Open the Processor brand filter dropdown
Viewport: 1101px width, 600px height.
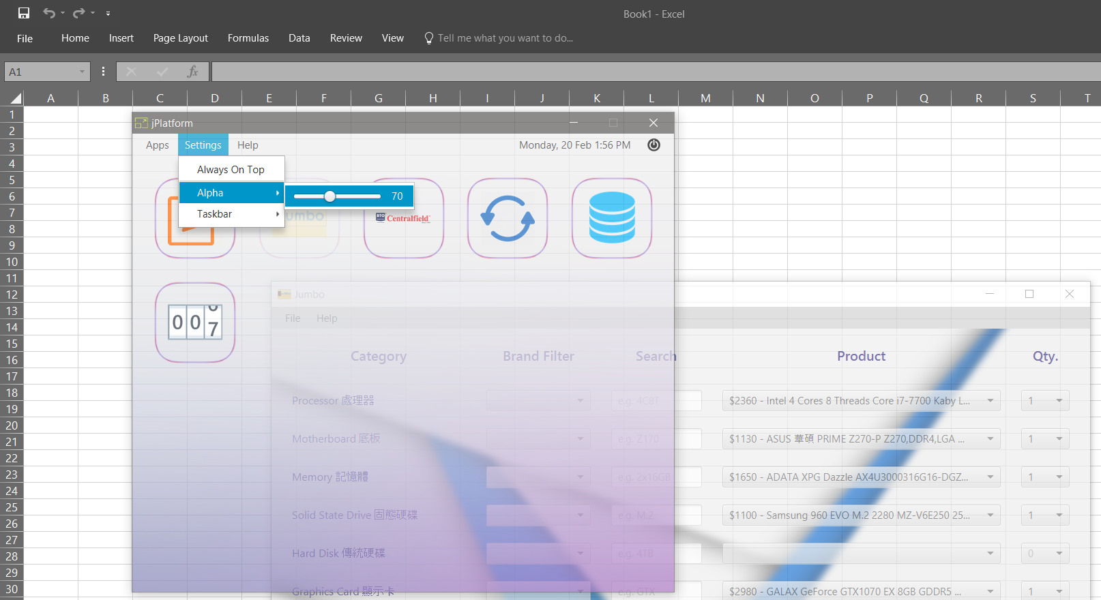[539, 401]
